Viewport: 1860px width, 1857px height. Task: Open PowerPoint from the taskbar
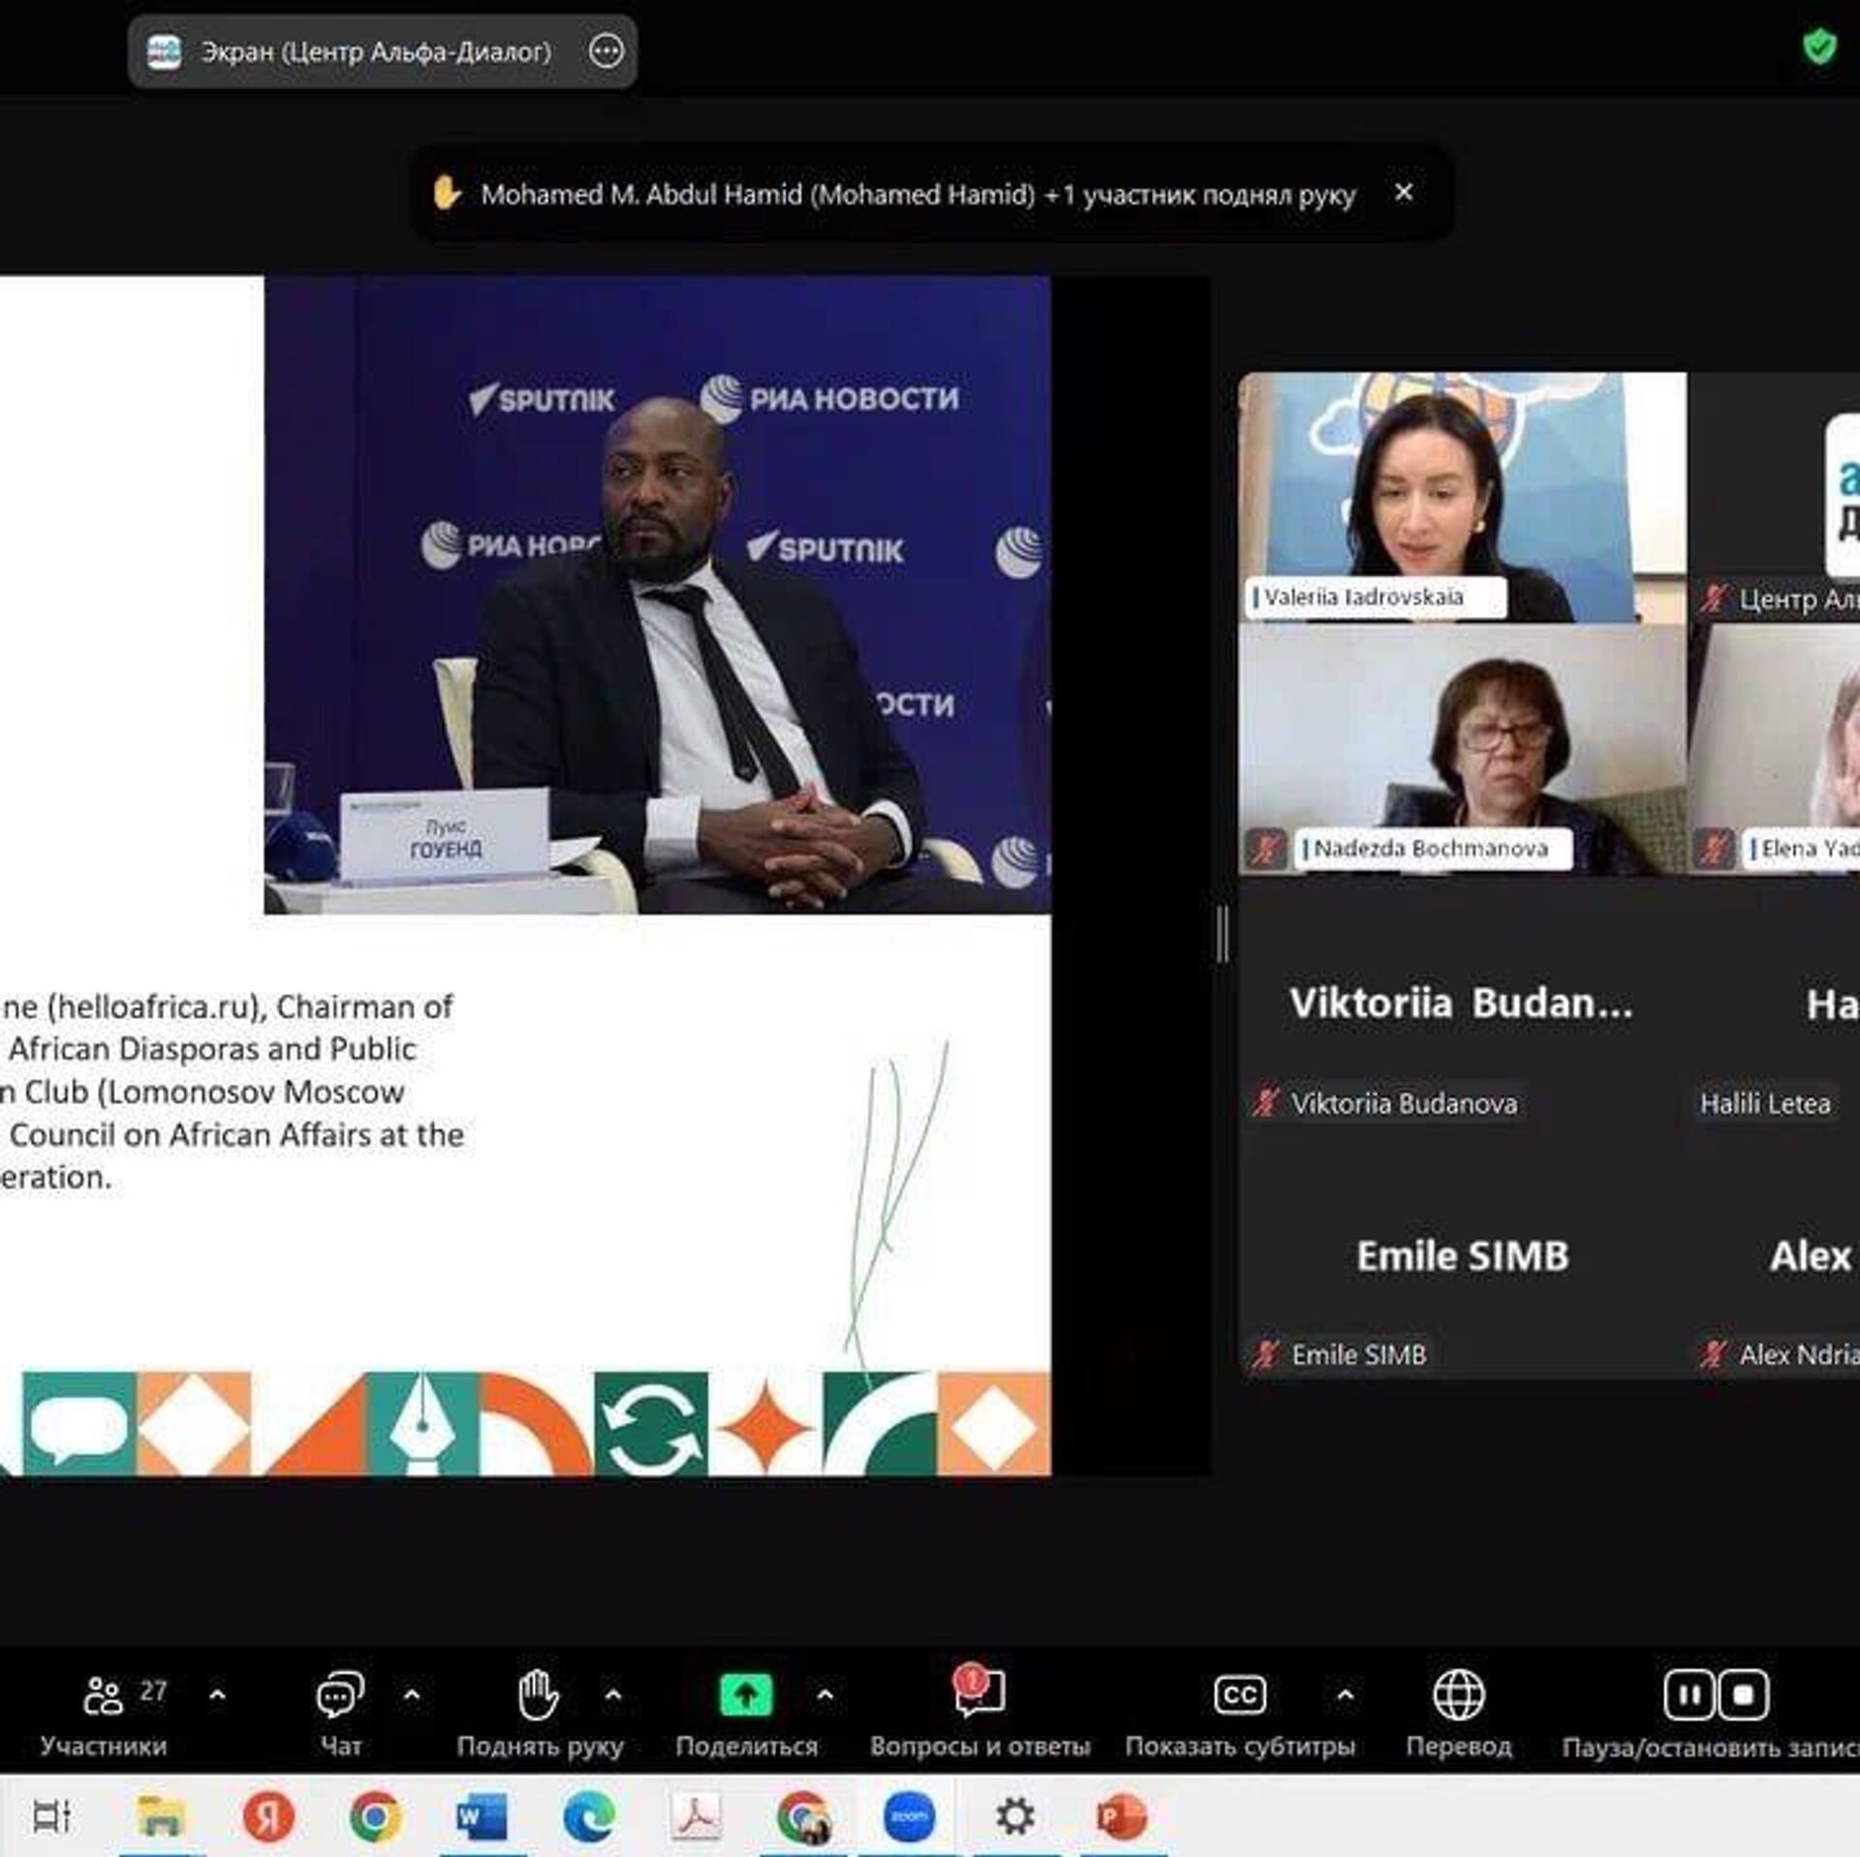1121,1817
